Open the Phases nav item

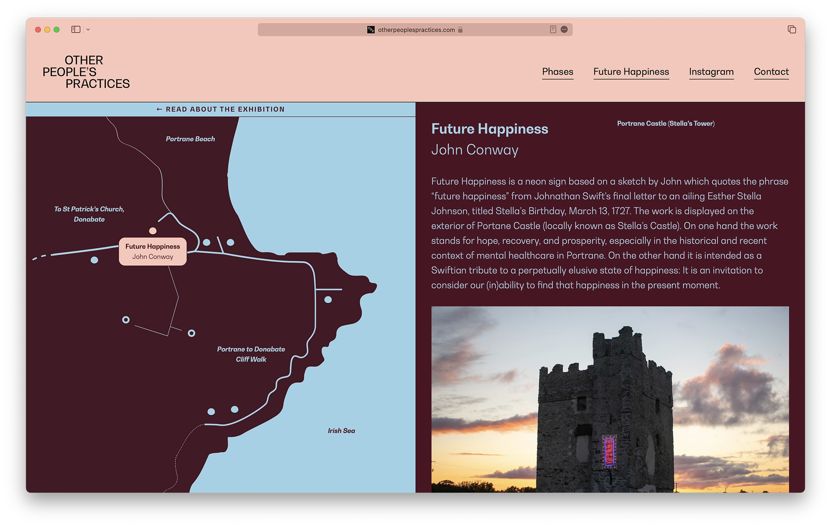557,72
